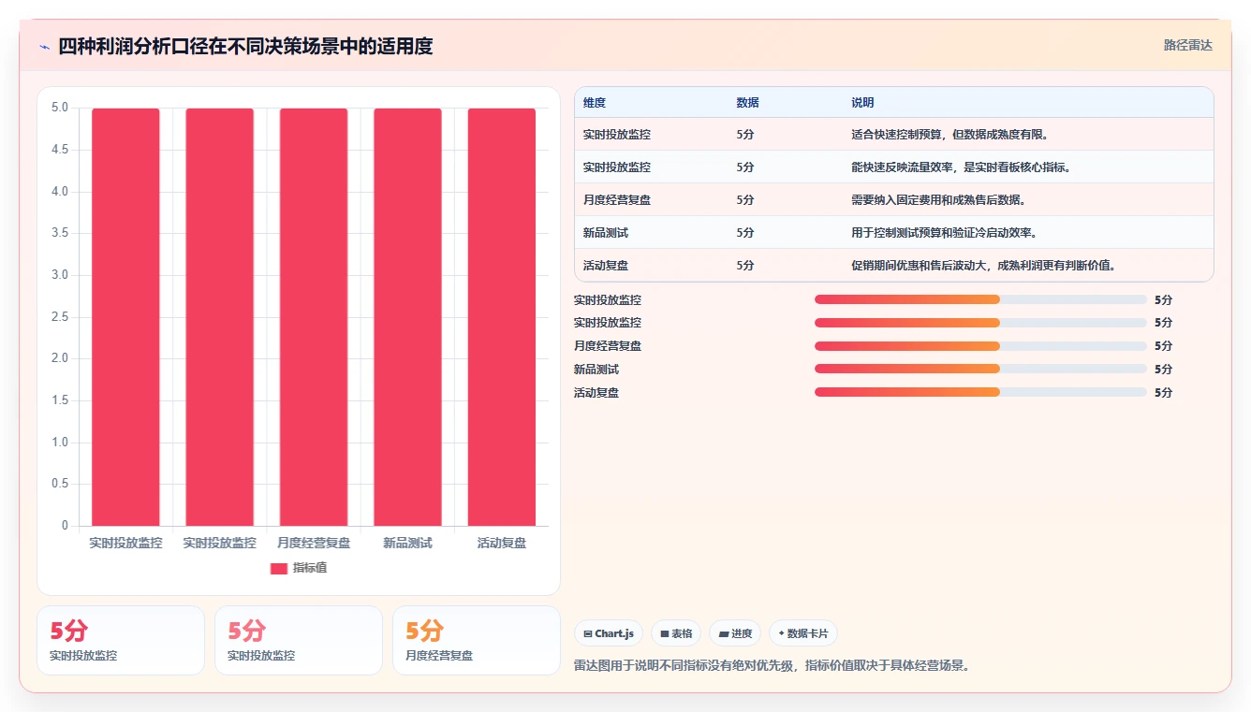1251x712 pixels.
Task: Click the 路径雷达 label in the header
Action: pos(1188,45)
